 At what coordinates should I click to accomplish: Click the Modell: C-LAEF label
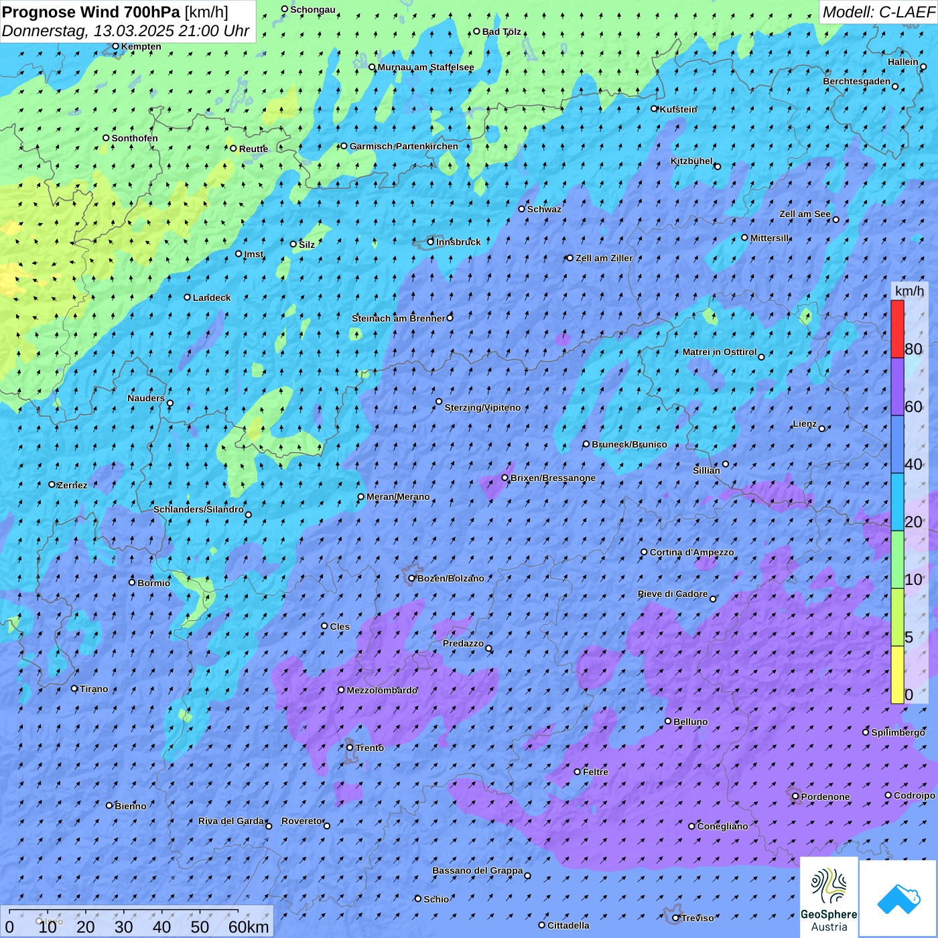coord(878,11)
